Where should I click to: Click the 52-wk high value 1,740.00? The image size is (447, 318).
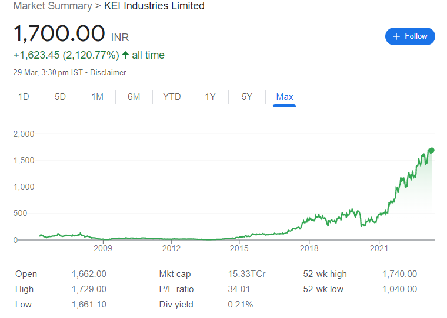(399, 274)
